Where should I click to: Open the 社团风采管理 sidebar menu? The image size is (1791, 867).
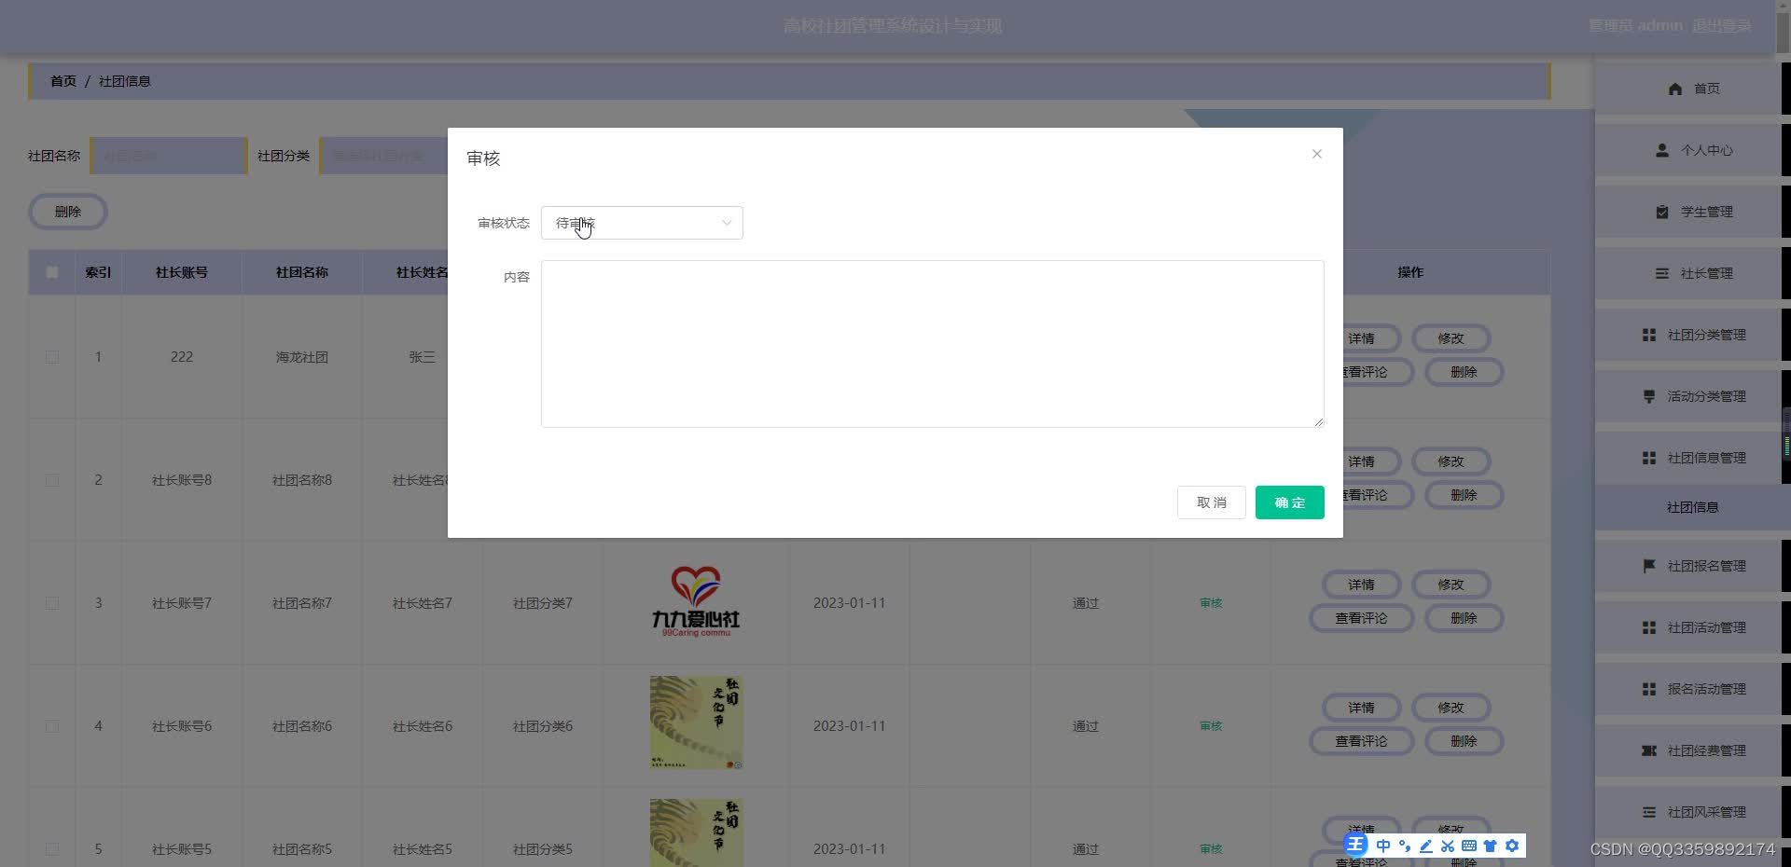pyautogui.click(x=1687, y=812)
